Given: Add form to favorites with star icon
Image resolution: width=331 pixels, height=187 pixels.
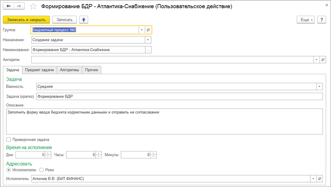Looking at the screenshot, I should point(33,7).
